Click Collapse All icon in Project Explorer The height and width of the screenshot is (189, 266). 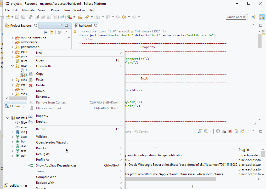(x=46, y=32)
